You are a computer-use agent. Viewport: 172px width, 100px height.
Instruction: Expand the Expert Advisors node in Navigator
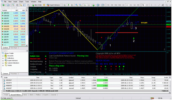tap(3, 61)
